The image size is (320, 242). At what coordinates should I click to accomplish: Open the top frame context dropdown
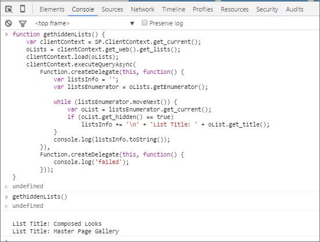click(84, 24)
